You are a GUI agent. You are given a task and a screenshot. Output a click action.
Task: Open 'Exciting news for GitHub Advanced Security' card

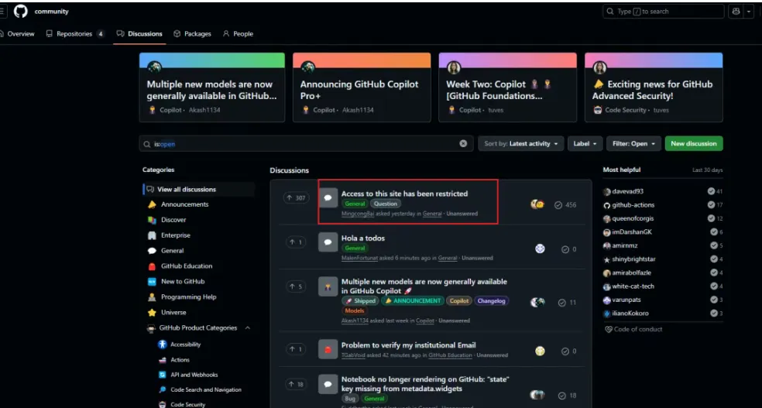pyautogui.click(x=654, y=87)
